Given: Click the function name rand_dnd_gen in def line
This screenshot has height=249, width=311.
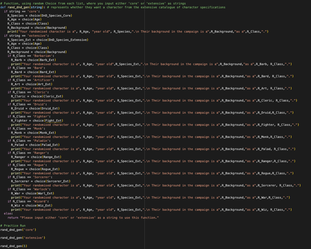Looking at the screenshot, I should pyautogui.click(x=19, y=7).
